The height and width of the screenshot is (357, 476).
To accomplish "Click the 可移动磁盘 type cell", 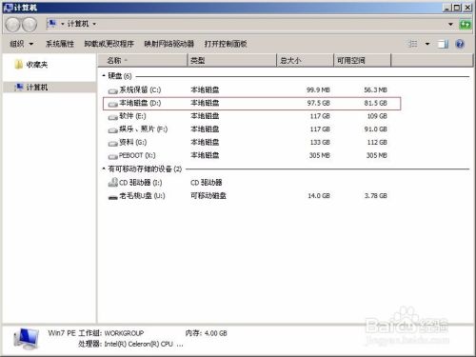I will click(x=208, y=196).
